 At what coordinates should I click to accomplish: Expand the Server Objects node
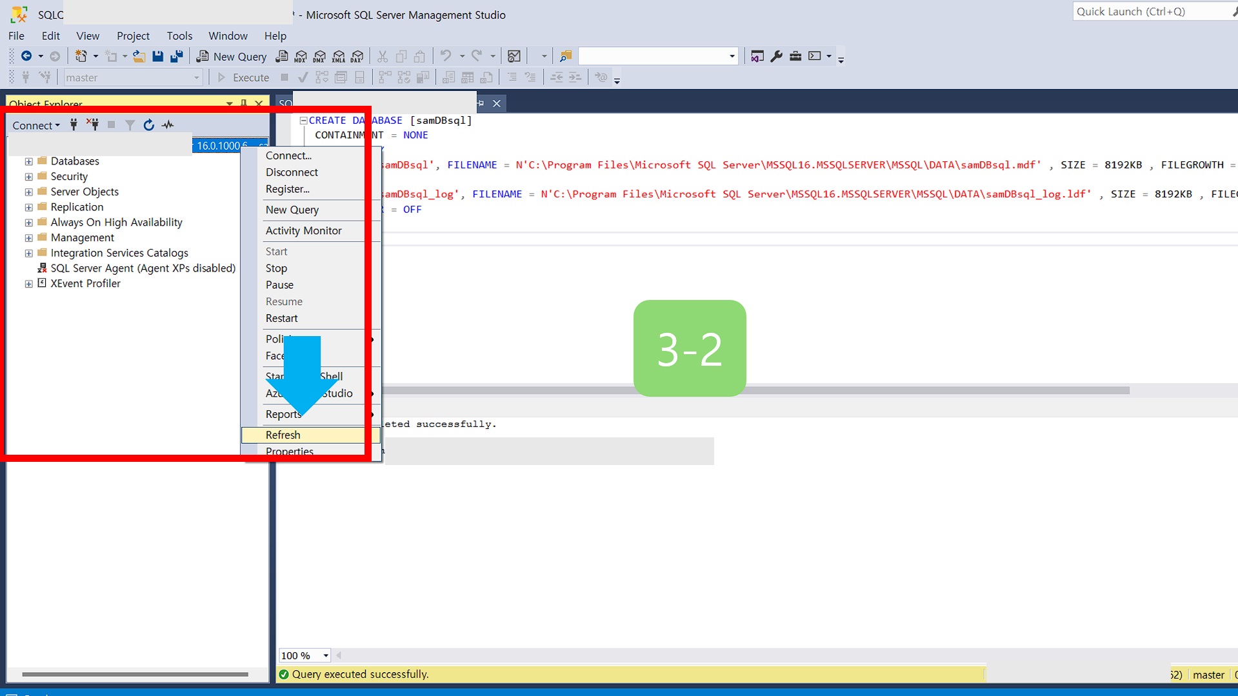[28, 192]
